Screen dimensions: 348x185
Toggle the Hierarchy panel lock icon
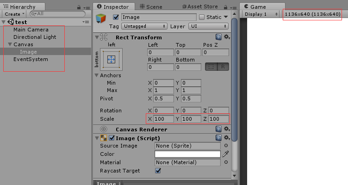point(79,7)
